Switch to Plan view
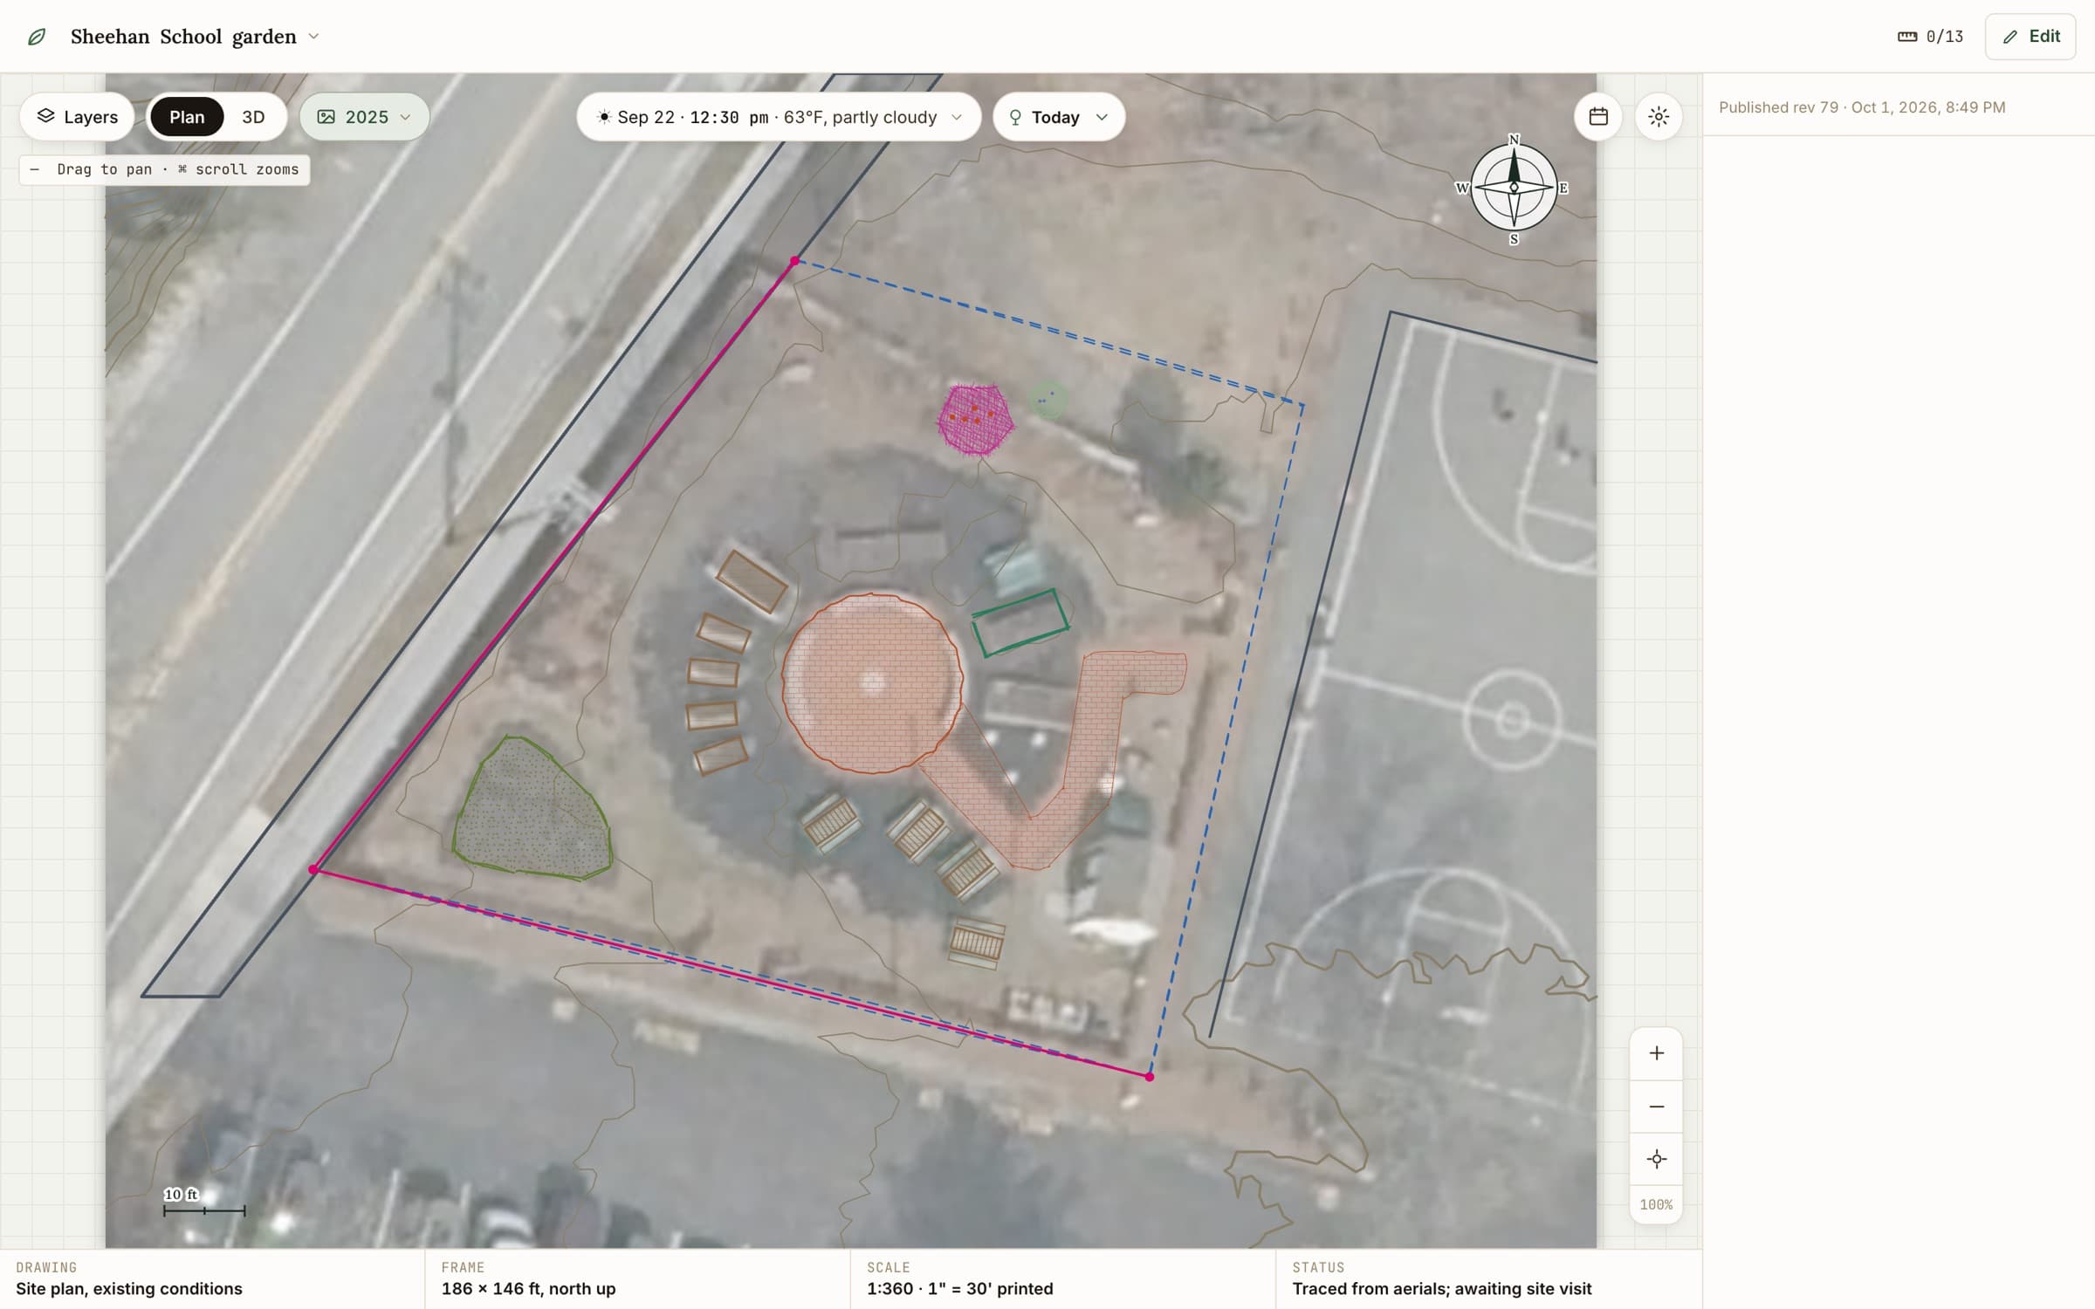This screenshot has width=2095, height=1309. [187, 117]
